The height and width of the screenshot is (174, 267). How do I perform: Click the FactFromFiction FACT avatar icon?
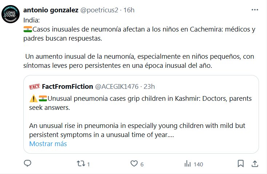click(x=34, y=86)
